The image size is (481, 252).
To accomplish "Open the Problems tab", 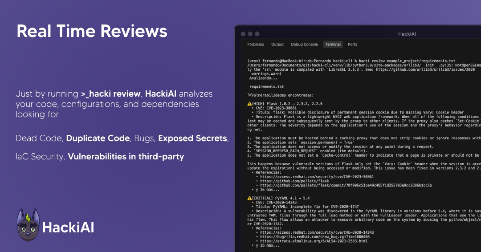I will click(256, 45).
